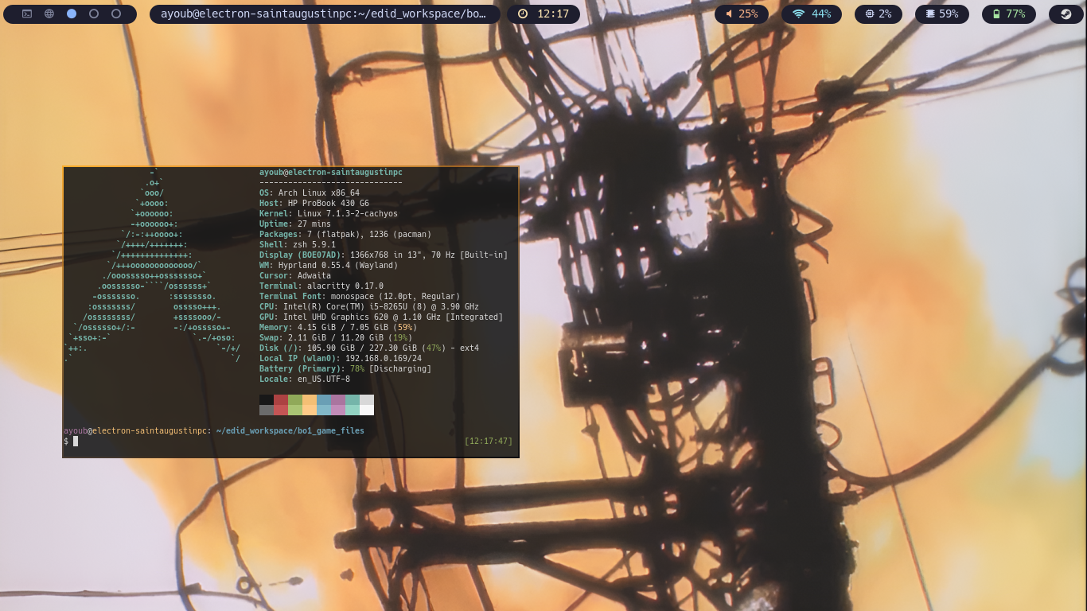The width and height of the screenshot is (1087, 611).
Task: Click the 'Memory: 4.15 GiB / 7.05 GiB' line
Action: pos(338,327)
